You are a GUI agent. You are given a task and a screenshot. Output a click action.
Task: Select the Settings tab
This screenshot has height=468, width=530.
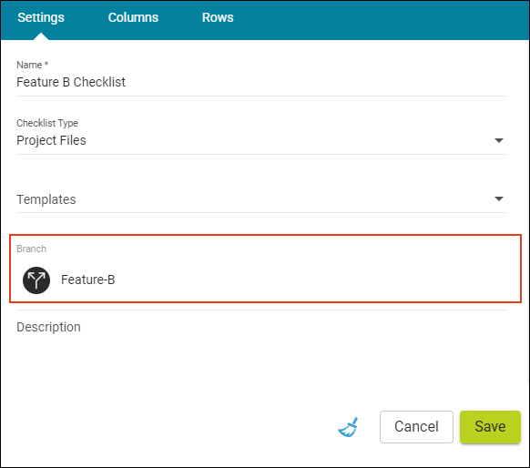[41, 17]
